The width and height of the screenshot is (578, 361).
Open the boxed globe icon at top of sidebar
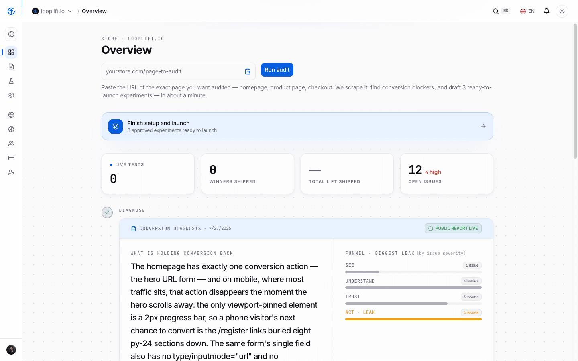pyautogui.click(x=11, y=34)
